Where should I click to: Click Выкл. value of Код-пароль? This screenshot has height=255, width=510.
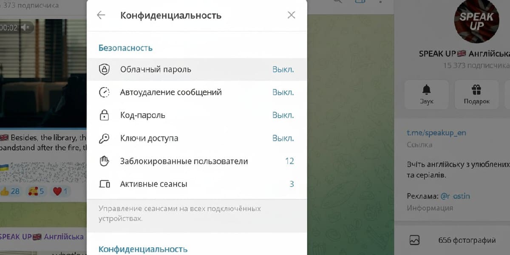point(283,115)
